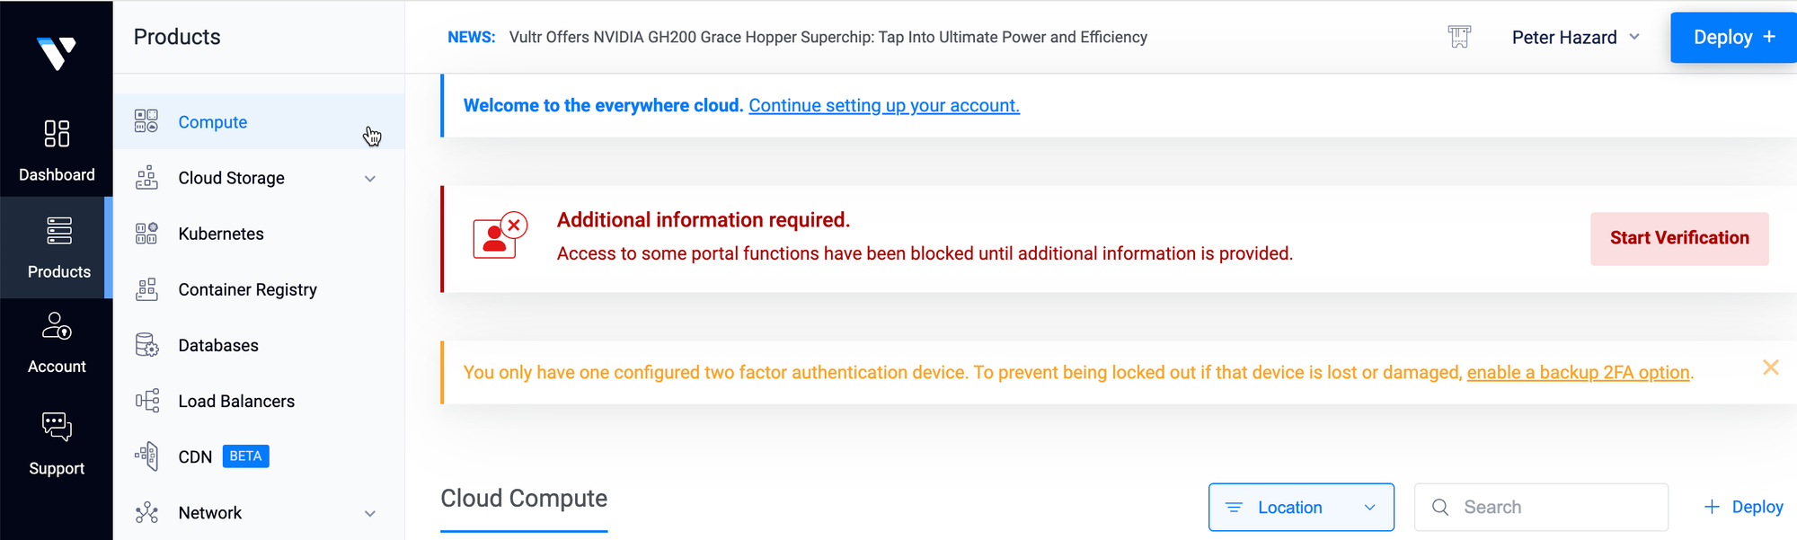Select Compute in the Products menu
1797x540 pixels.
pos(213,122)
